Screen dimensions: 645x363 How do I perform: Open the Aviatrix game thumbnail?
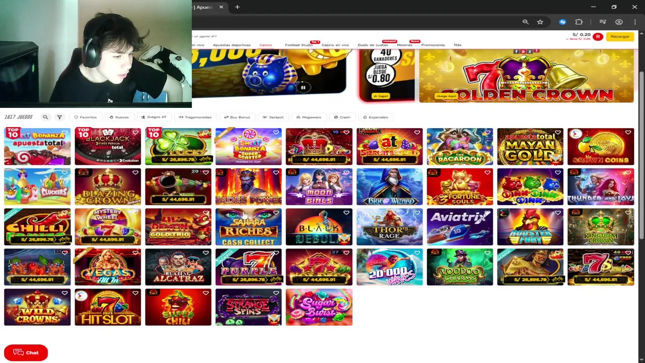click(460, 227)
